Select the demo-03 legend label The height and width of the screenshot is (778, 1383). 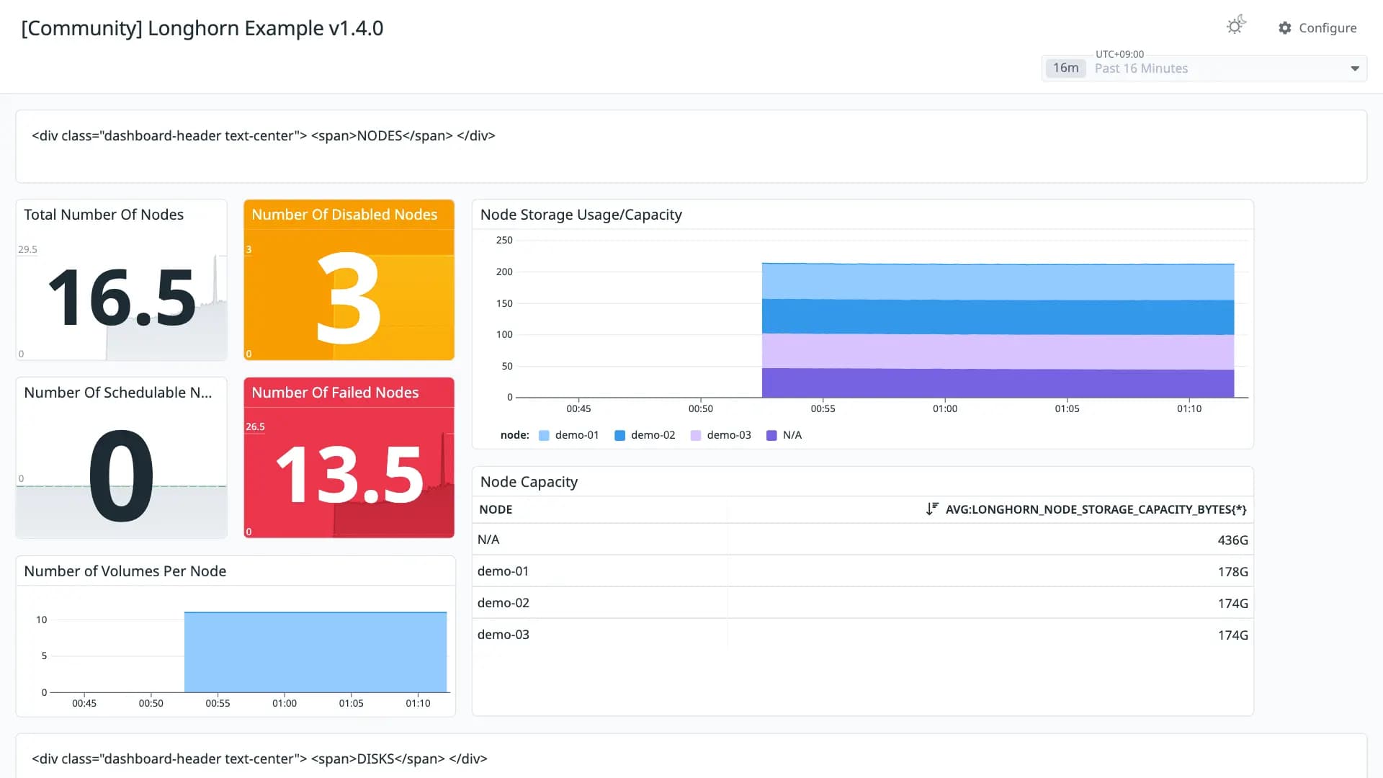tap(729, 435)
